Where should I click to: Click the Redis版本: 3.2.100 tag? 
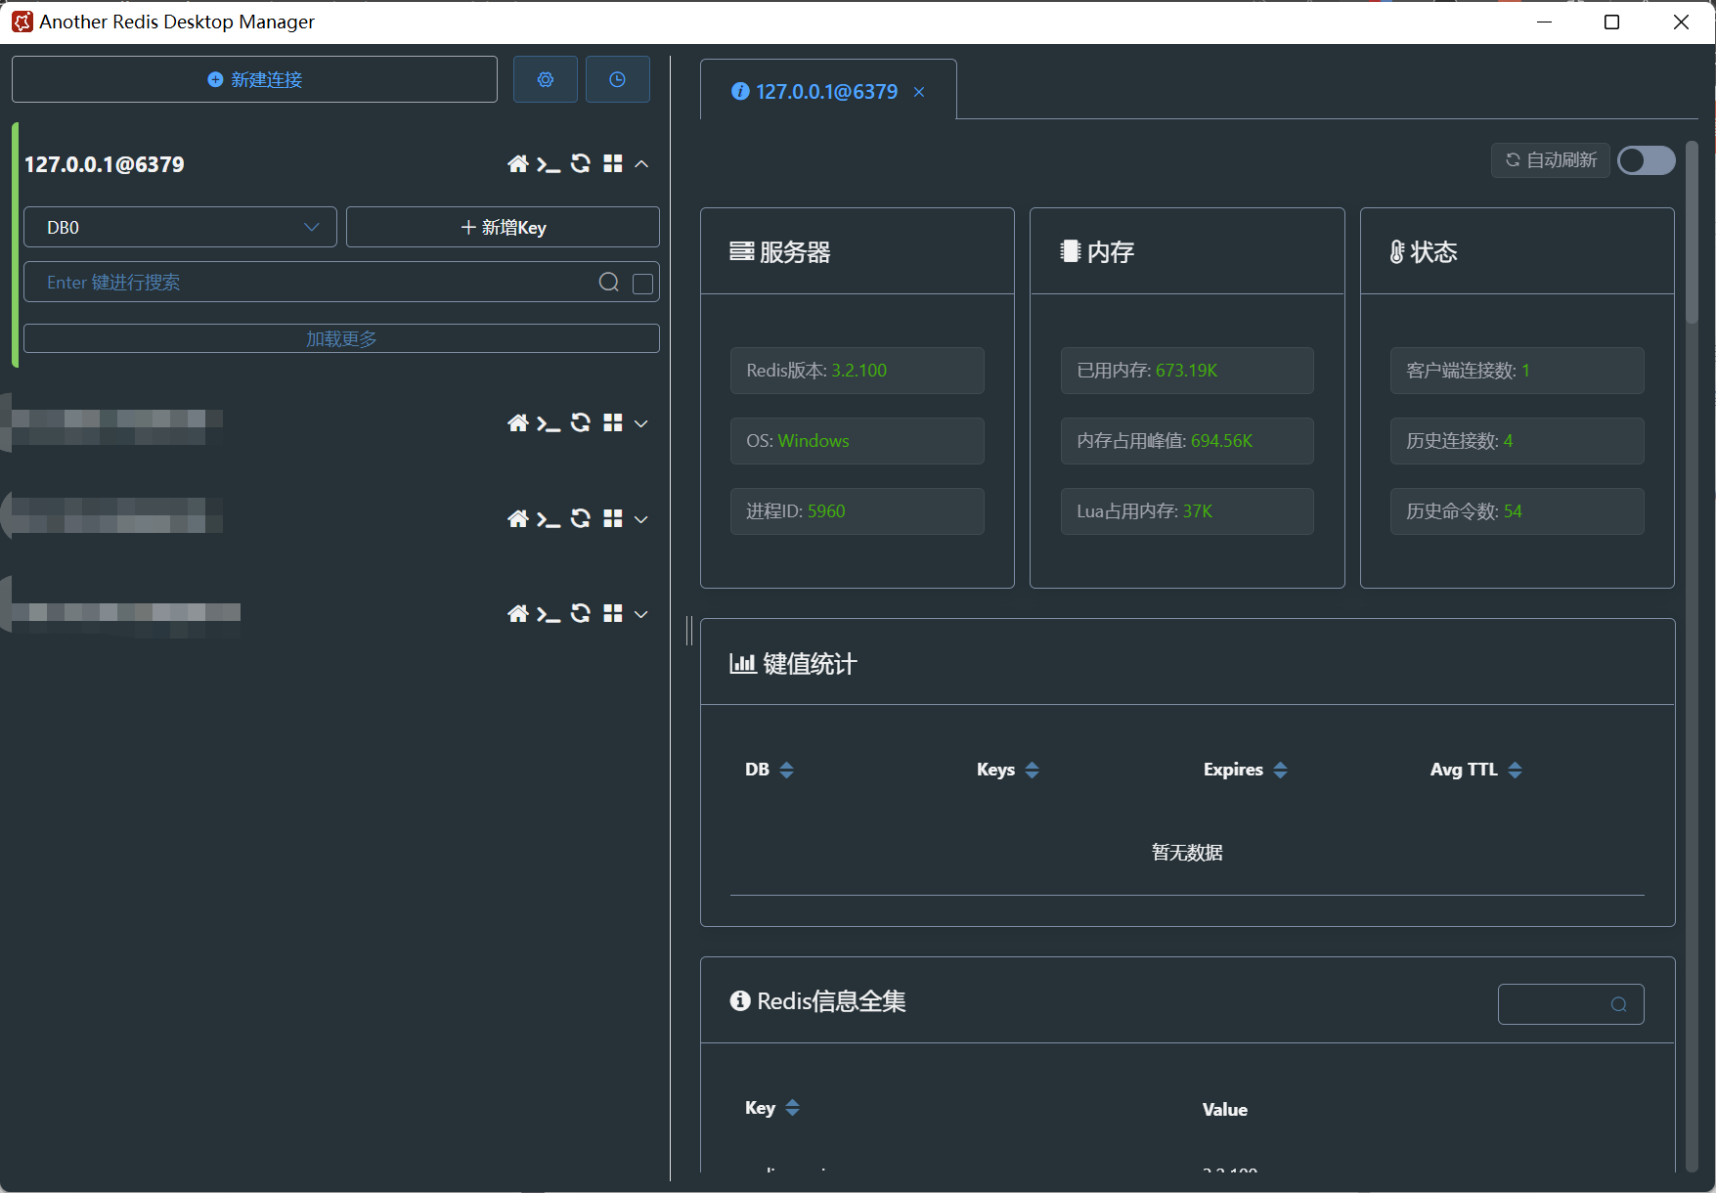(858, 371)
